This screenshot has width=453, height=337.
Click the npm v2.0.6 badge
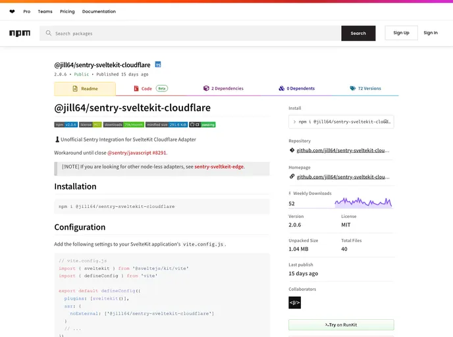click(66, 125)
